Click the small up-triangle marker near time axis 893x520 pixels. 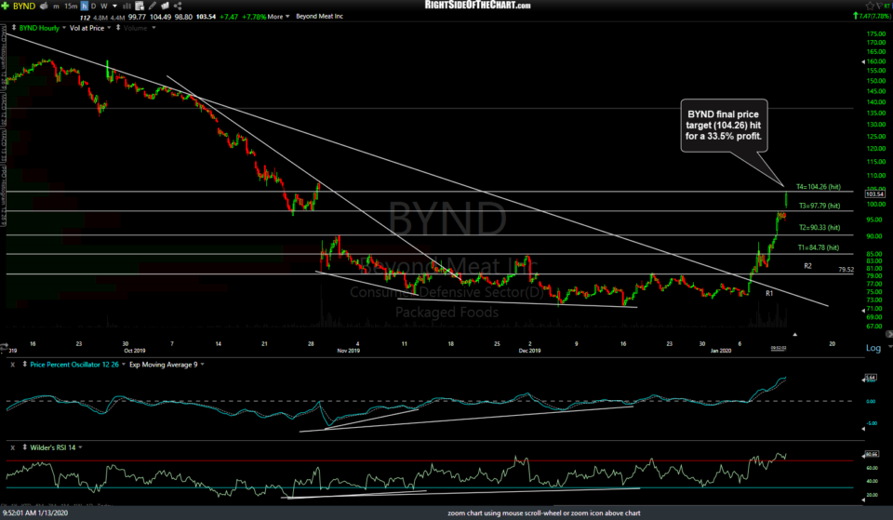pyautogui.click(x=794, y=335)
